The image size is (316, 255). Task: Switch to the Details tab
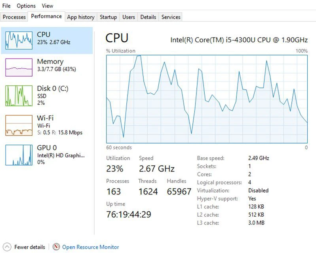(x=148, y=17)
